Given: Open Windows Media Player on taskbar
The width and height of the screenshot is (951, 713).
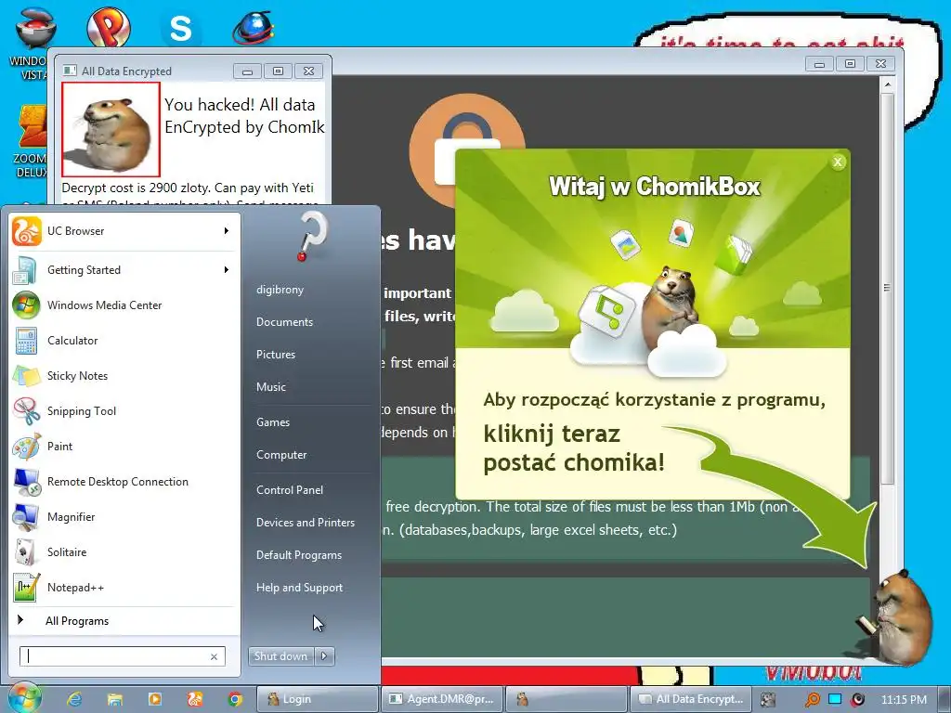Looking at the screenshot, I should pos(155,699).
